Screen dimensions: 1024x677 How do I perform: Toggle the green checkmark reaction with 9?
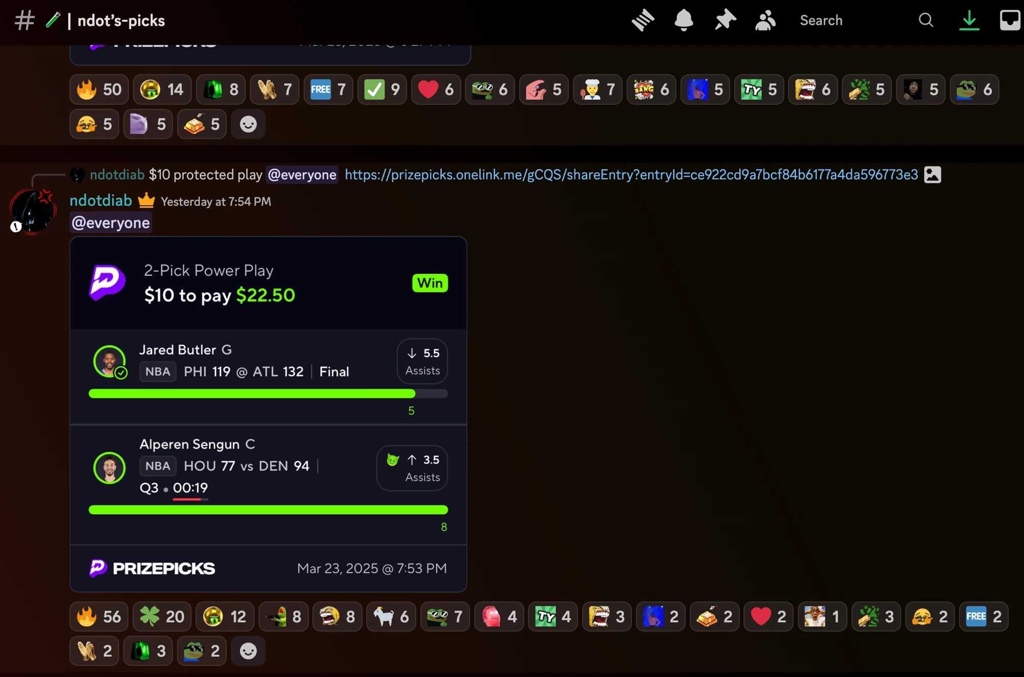pyautogui.click(x=382, y=90)
